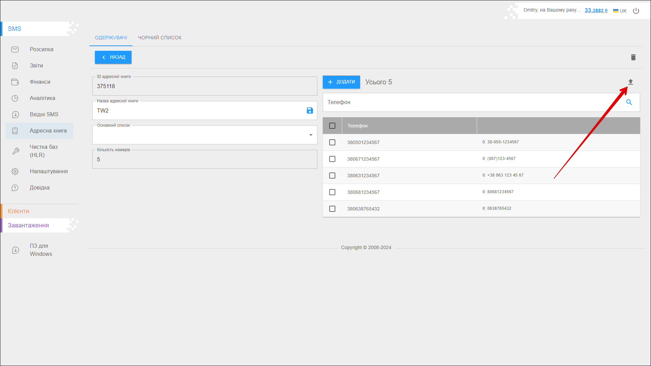Select the Одержувачі tab
The height and width of the screenshot is (366, 651).
pyautogui.click(x=111, y=38)
